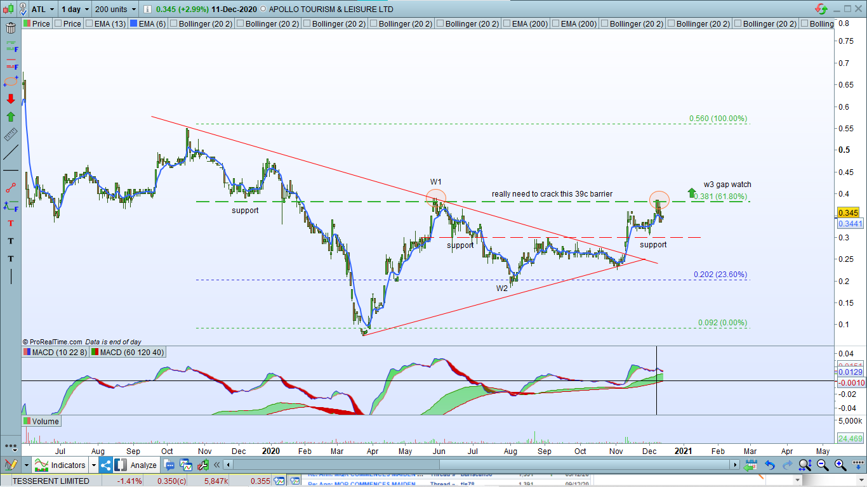Click the pencil drawing tools icon
Screen dimensions: 867x487
11,464
